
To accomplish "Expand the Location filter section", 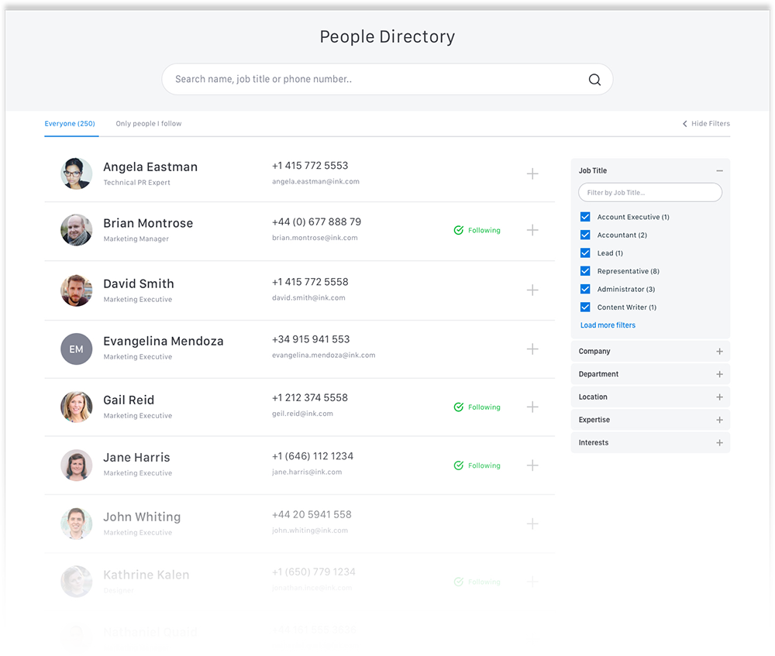I will (x=719, y=397).
